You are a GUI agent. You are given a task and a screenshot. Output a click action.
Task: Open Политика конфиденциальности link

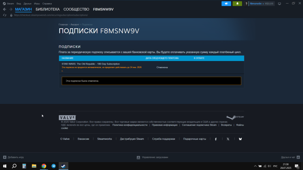130,125
